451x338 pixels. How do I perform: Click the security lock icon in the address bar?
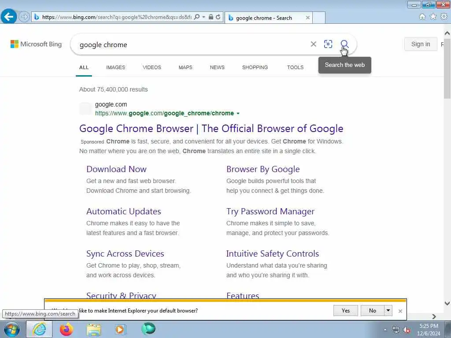click(x=211, y=17)
